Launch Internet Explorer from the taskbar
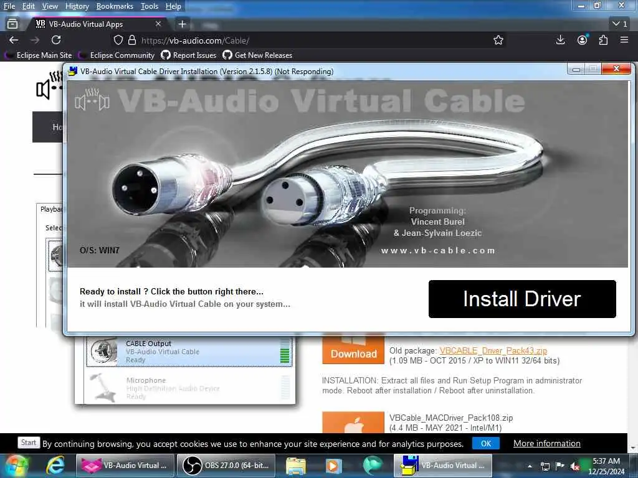The height and width of the screenshot is (478, 638). pos(55,466)
